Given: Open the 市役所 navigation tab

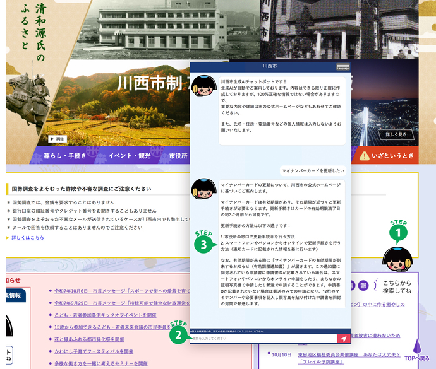Looking at the screenshot, I should (178, 156).
